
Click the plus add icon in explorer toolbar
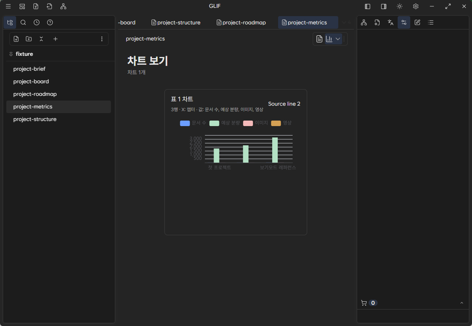[55, 39]
